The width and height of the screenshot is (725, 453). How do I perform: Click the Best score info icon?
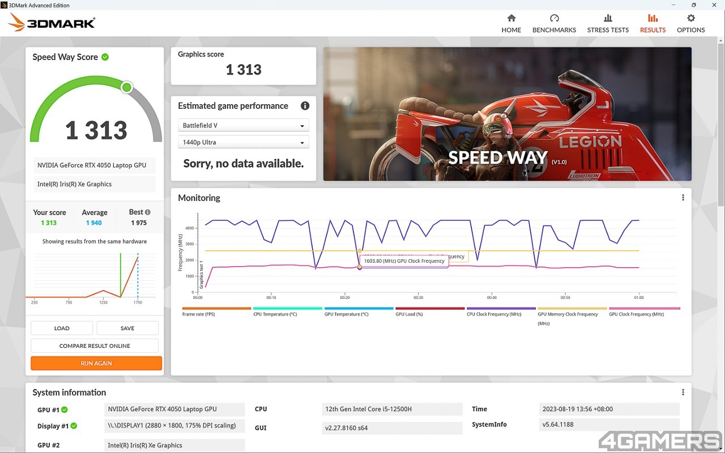[x=148, y=212]
